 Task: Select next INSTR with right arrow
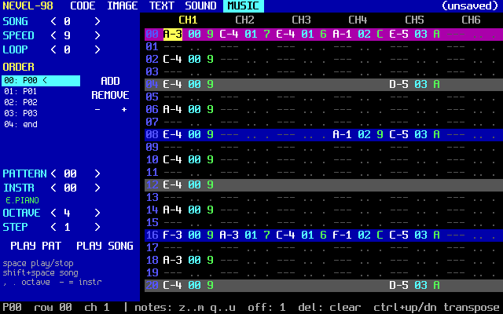pos(97,188)
